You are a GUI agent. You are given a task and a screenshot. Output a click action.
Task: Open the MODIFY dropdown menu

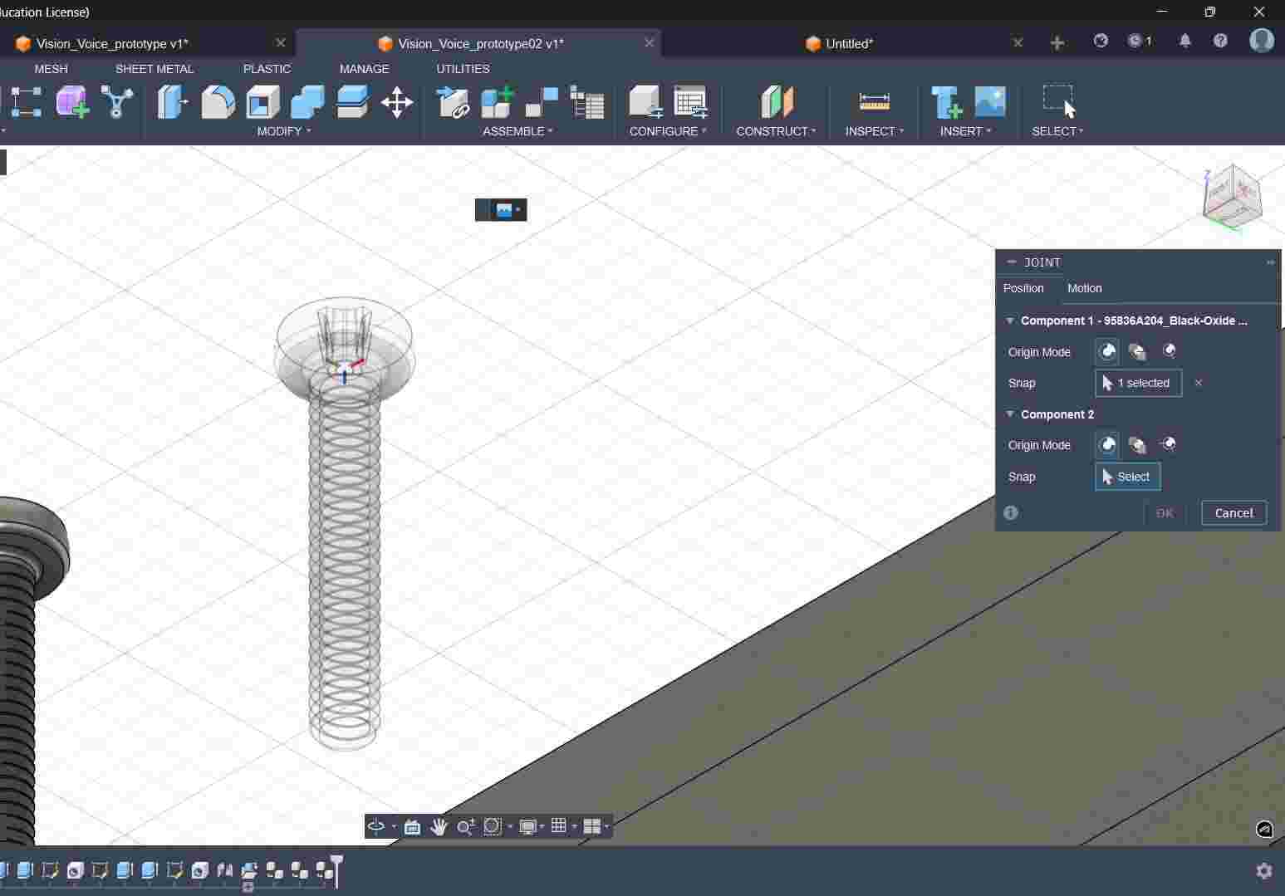[x=284, y=131]
